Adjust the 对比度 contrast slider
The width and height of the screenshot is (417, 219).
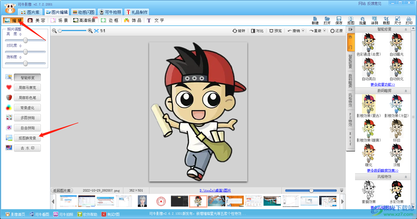click(25, 52)
